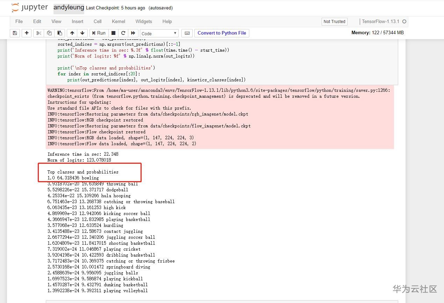The height and width of the screenshot is (303, 444).
Task: Click the 'shooting basketball' result line
Action: pyautogui.click(x=101, y=243)
